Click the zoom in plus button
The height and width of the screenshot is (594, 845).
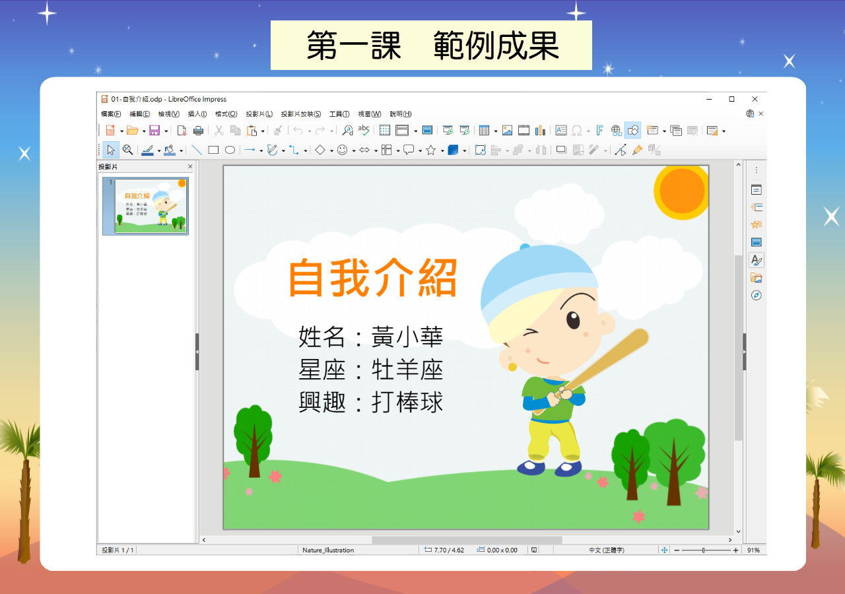tap(736, 550)
